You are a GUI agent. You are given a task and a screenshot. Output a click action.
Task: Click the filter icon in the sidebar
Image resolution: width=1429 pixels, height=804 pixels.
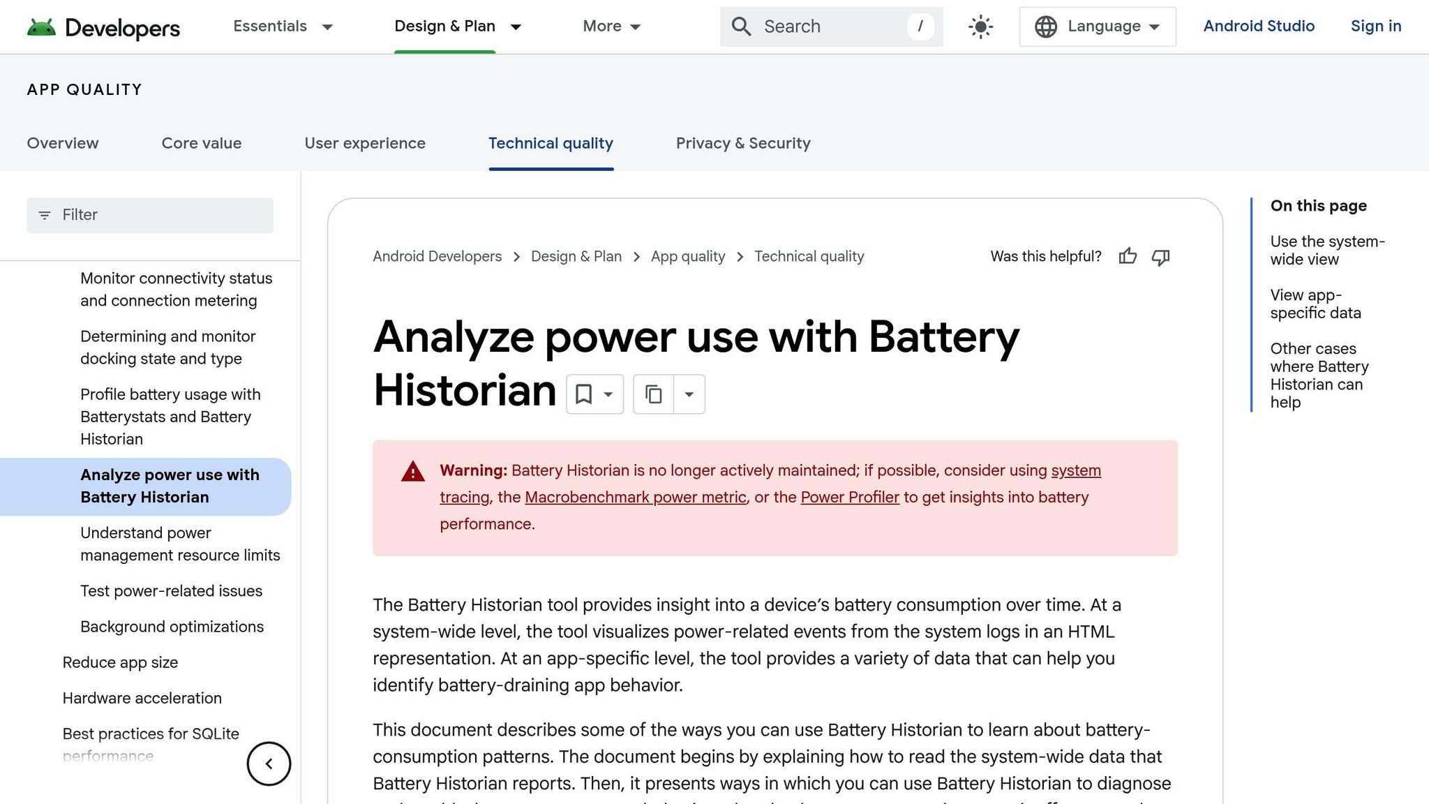point(45,215)
